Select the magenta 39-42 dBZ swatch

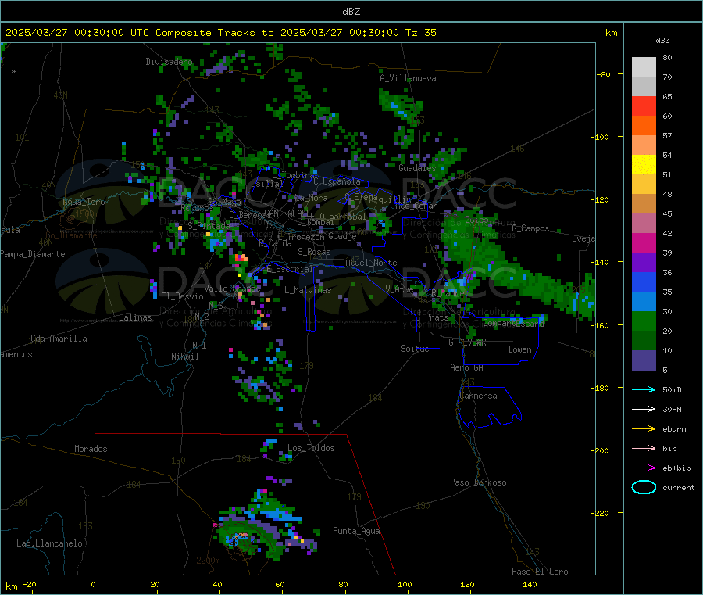(x=644, y=242)
